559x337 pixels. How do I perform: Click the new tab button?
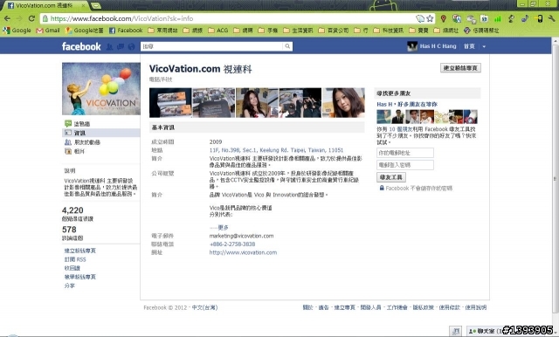click(x=95, y=5)
